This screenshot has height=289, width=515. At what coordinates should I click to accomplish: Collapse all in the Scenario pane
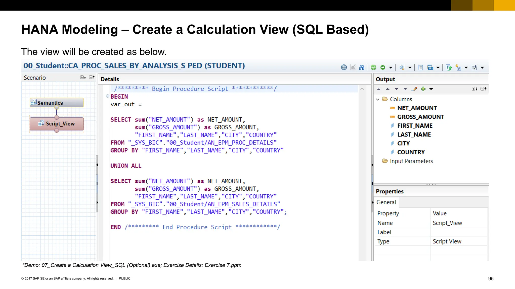click(92, 77)
